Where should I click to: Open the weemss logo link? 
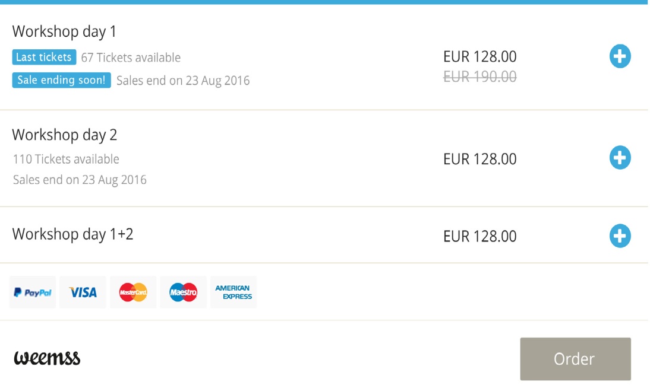(x=47, y=358)
